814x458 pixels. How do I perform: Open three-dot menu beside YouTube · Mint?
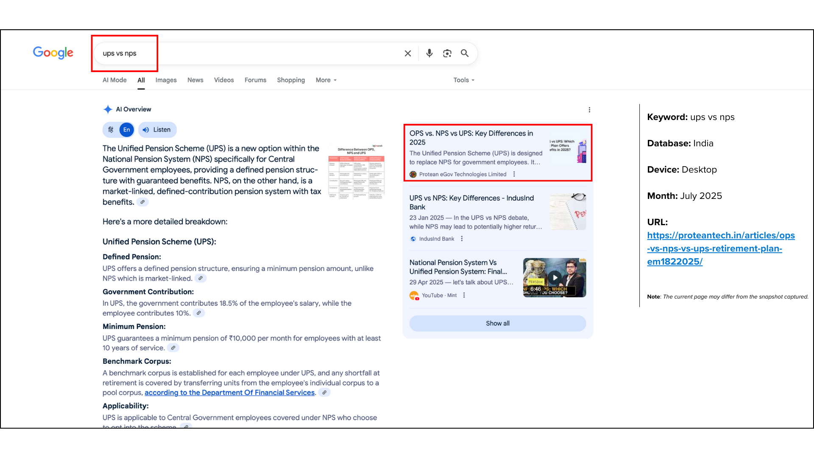(464, 295)
